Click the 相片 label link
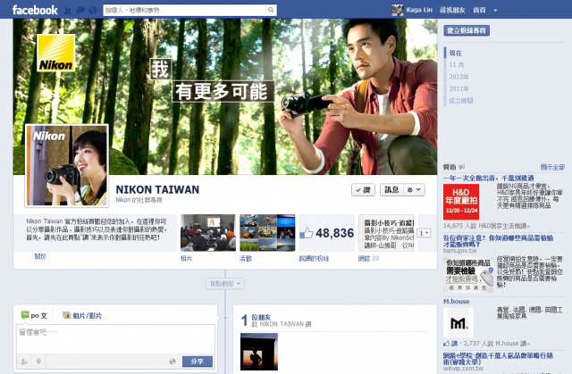This screenshot has height=374, width=572. point(187,259)
